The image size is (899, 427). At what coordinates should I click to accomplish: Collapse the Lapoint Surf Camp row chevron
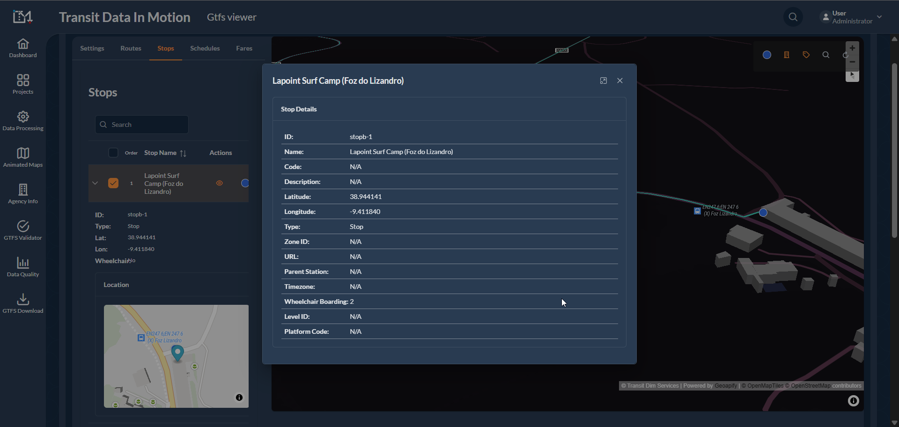point(95,183)
